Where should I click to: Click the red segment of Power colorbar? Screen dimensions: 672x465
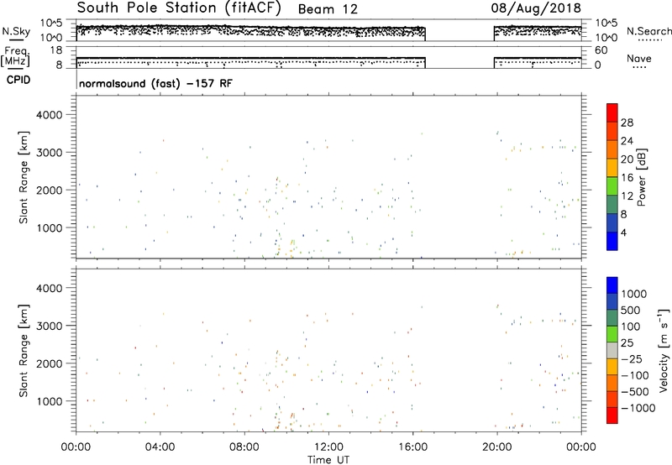(x=612, y=113)
